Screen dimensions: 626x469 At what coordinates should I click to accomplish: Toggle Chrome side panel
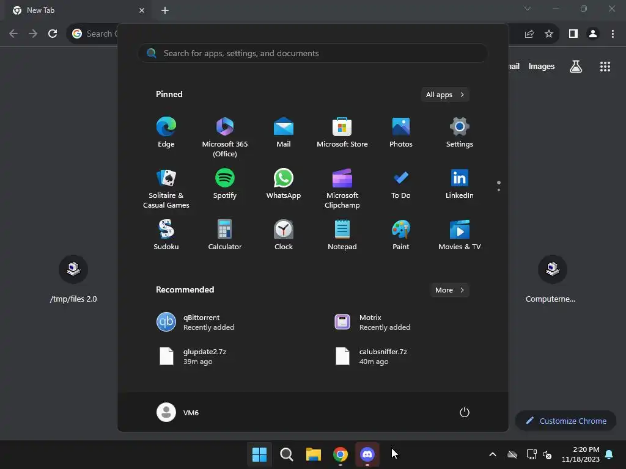pyautogui.click(x=573, y=34)
